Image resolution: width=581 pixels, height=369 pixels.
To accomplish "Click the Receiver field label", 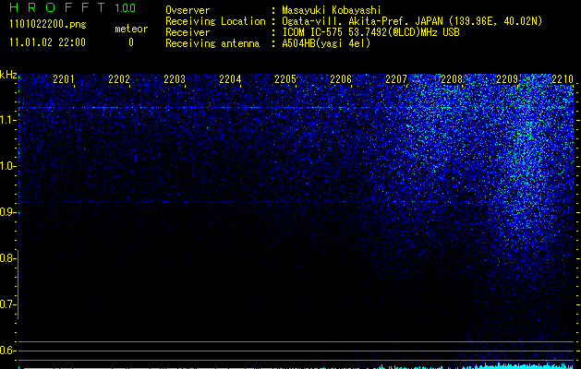I will pos(188,32).
